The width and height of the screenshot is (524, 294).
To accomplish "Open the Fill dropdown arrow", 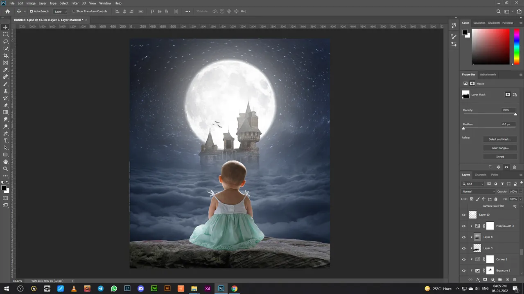I will coord(520,199).
